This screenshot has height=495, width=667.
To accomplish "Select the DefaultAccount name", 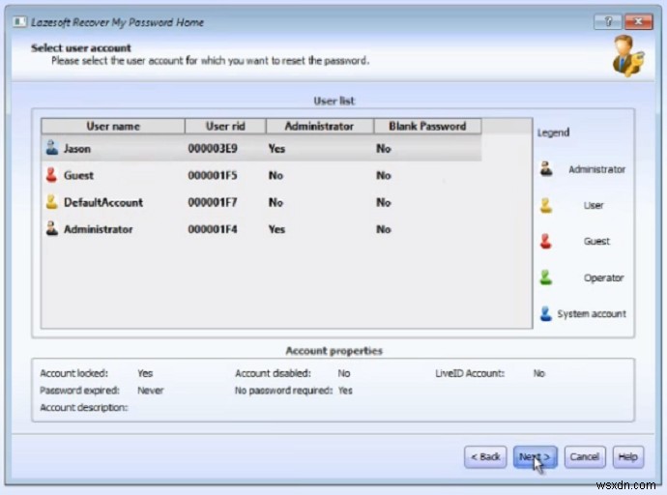I will pyautogui.click(x=103, y=202).
